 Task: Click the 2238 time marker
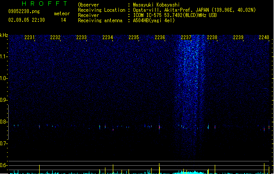click(212, 37)
